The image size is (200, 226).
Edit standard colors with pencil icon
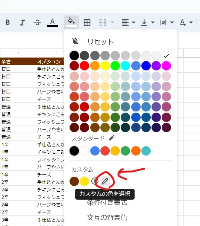click(x=112, y=137)
